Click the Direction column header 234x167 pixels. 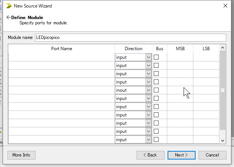(x=133, y=49)
